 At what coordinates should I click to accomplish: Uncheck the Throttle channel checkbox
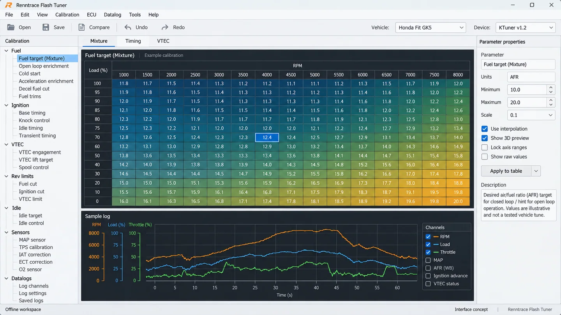428,252
